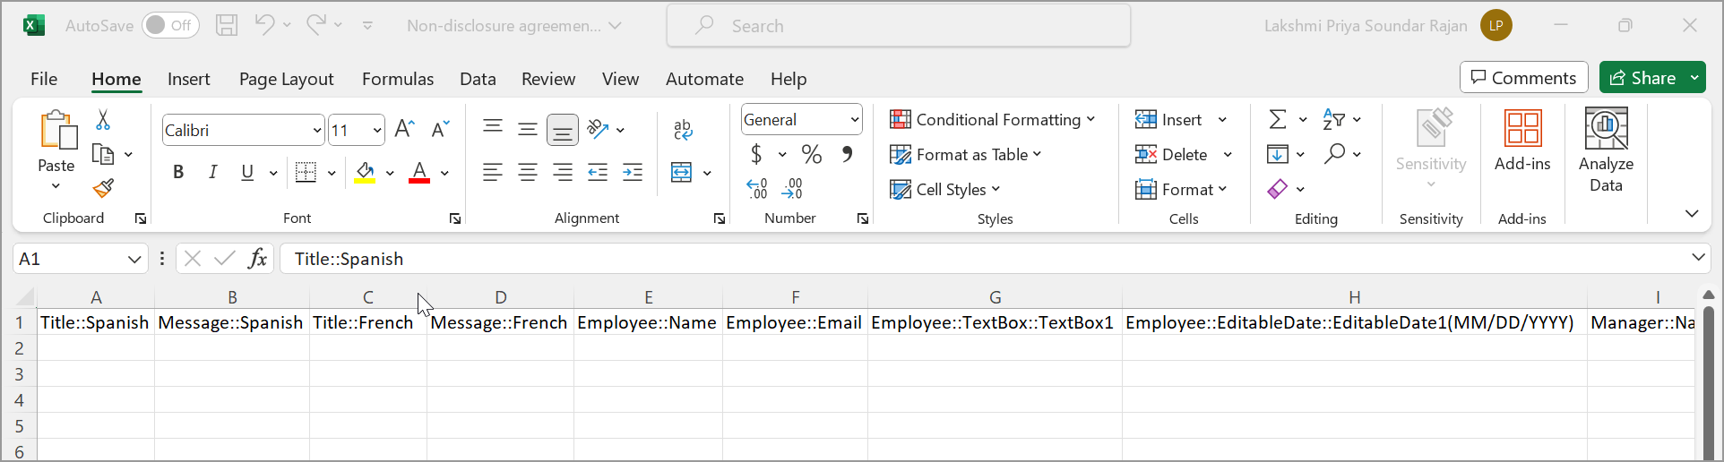Open Conditional Formatting menu

pos(993,120)
